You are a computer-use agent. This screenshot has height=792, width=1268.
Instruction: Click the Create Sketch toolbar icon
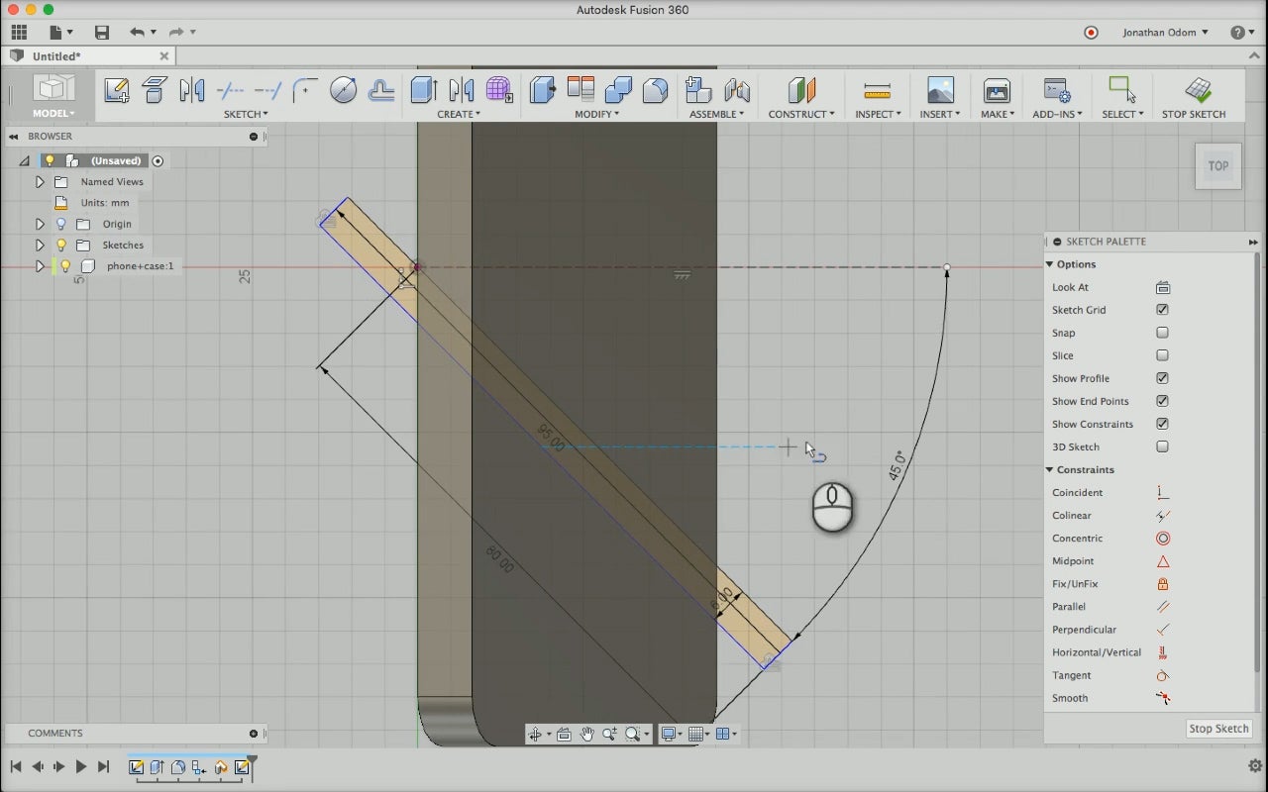(117, 90)
